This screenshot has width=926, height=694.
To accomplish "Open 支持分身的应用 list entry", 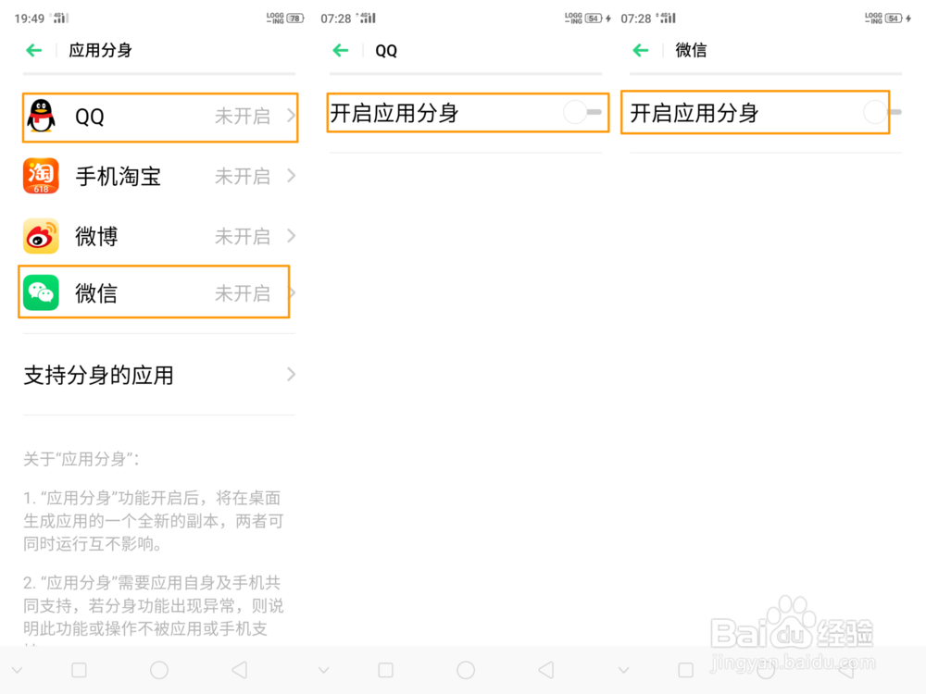I will click(159, 375).
